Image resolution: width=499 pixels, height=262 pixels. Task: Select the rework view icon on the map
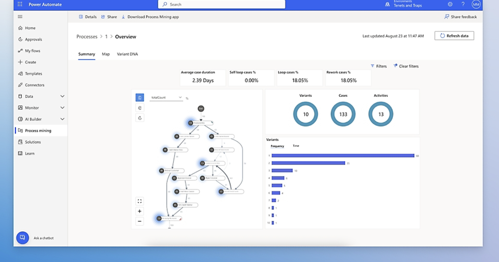point(140,118)
